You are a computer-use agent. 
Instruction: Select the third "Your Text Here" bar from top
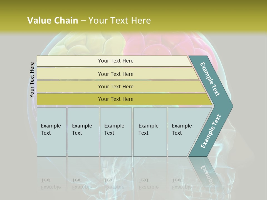[x=116, y=86]
